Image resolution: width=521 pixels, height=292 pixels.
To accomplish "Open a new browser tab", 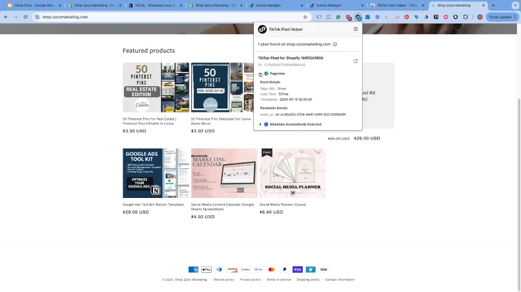I will tap(493, 5).
